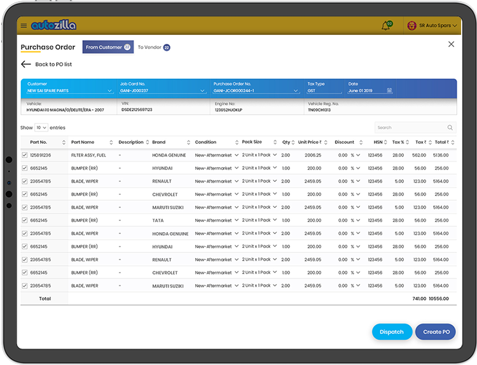477x365 pixels.
Task: Click the vehicle reg no. TN09CH1313
Action: (319, 110)
